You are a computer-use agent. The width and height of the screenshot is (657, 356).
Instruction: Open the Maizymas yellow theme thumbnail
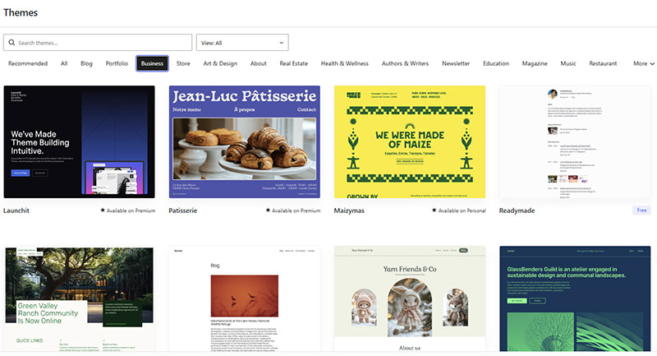(410, 141)
